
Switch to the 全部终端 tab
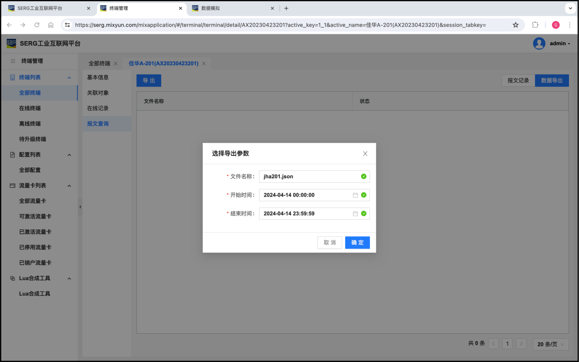[x=99, y=64]
